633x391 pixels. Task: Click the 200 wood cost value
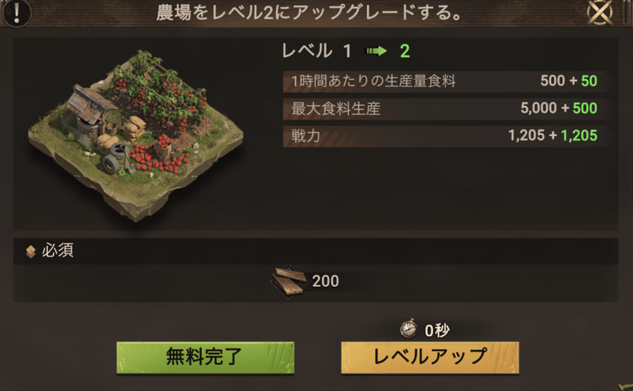pyautogui.click(x=325, y=281)
